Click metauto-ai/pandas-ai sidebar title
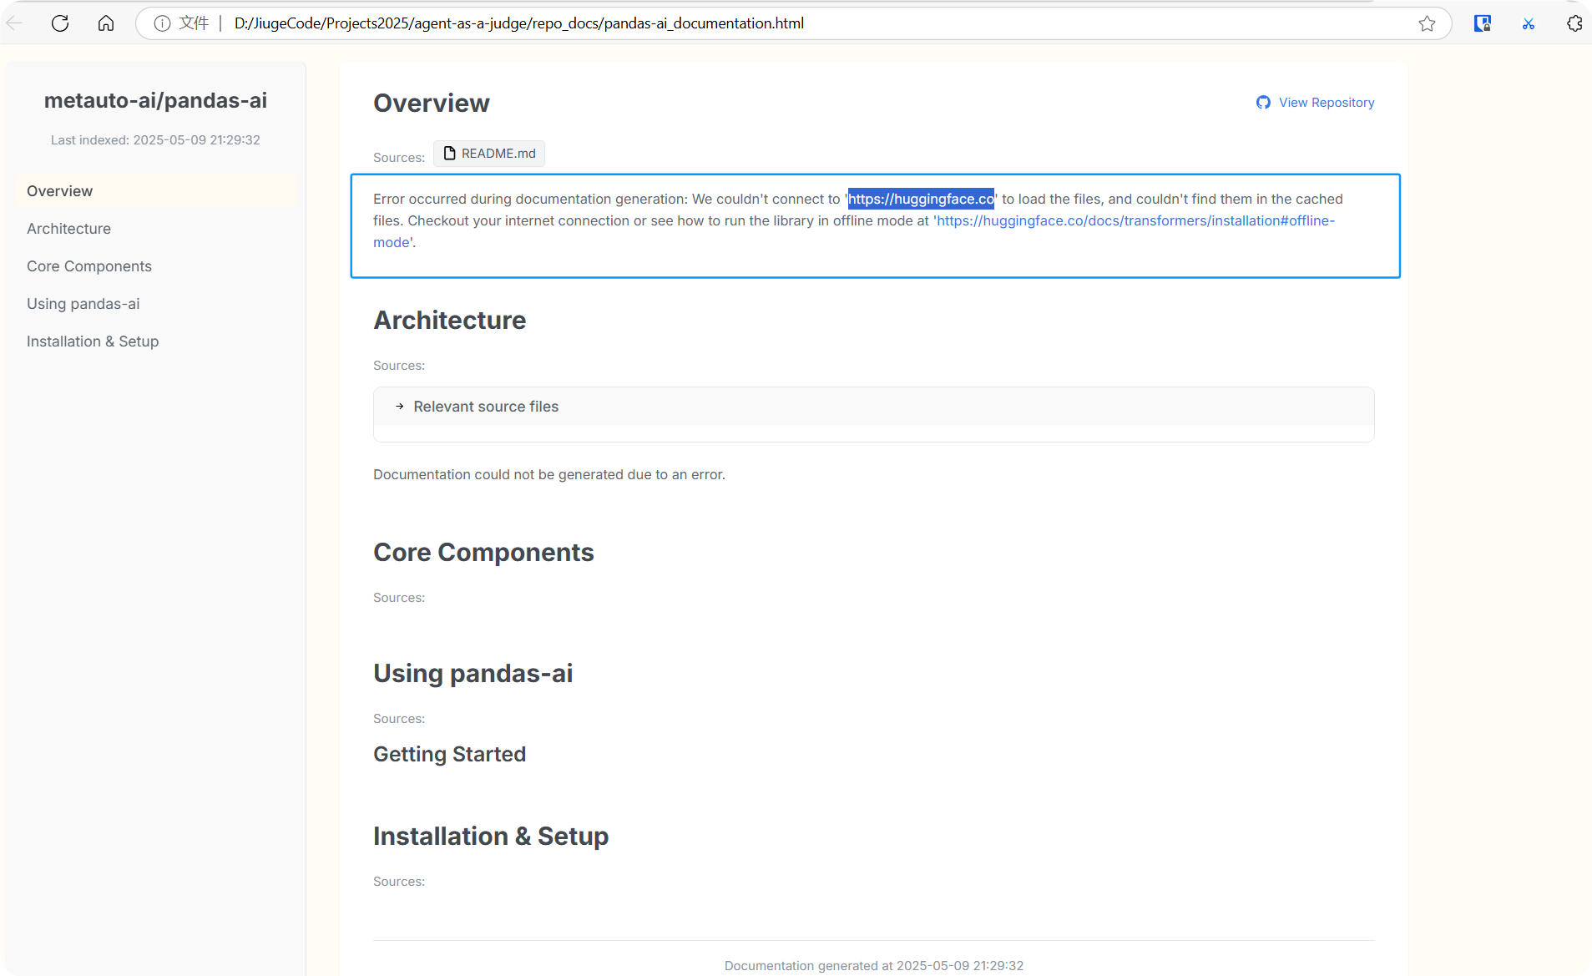Screen dimensions: 1592x976 pyautogui.click(x=155, y=100)
